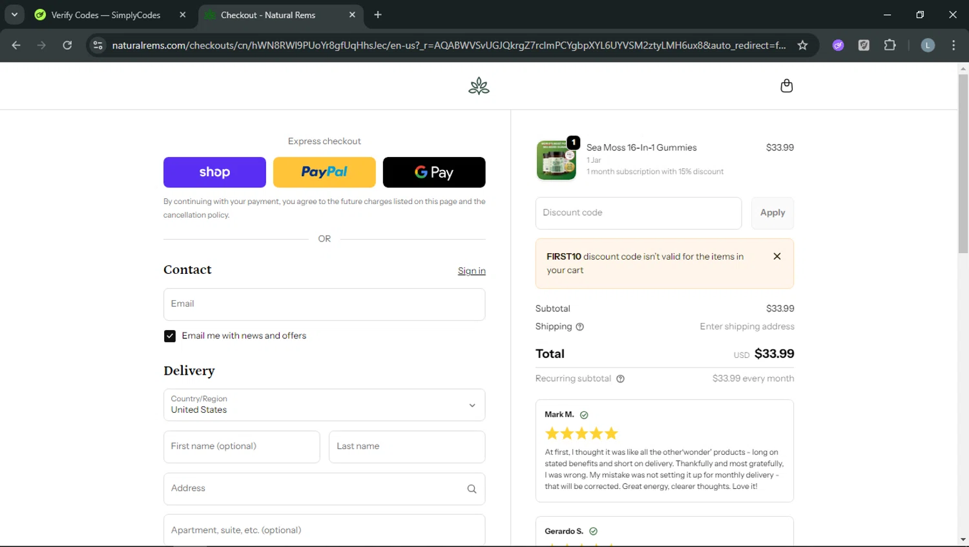Focus the Email input field
969x547 pixels.
point(324,304)
